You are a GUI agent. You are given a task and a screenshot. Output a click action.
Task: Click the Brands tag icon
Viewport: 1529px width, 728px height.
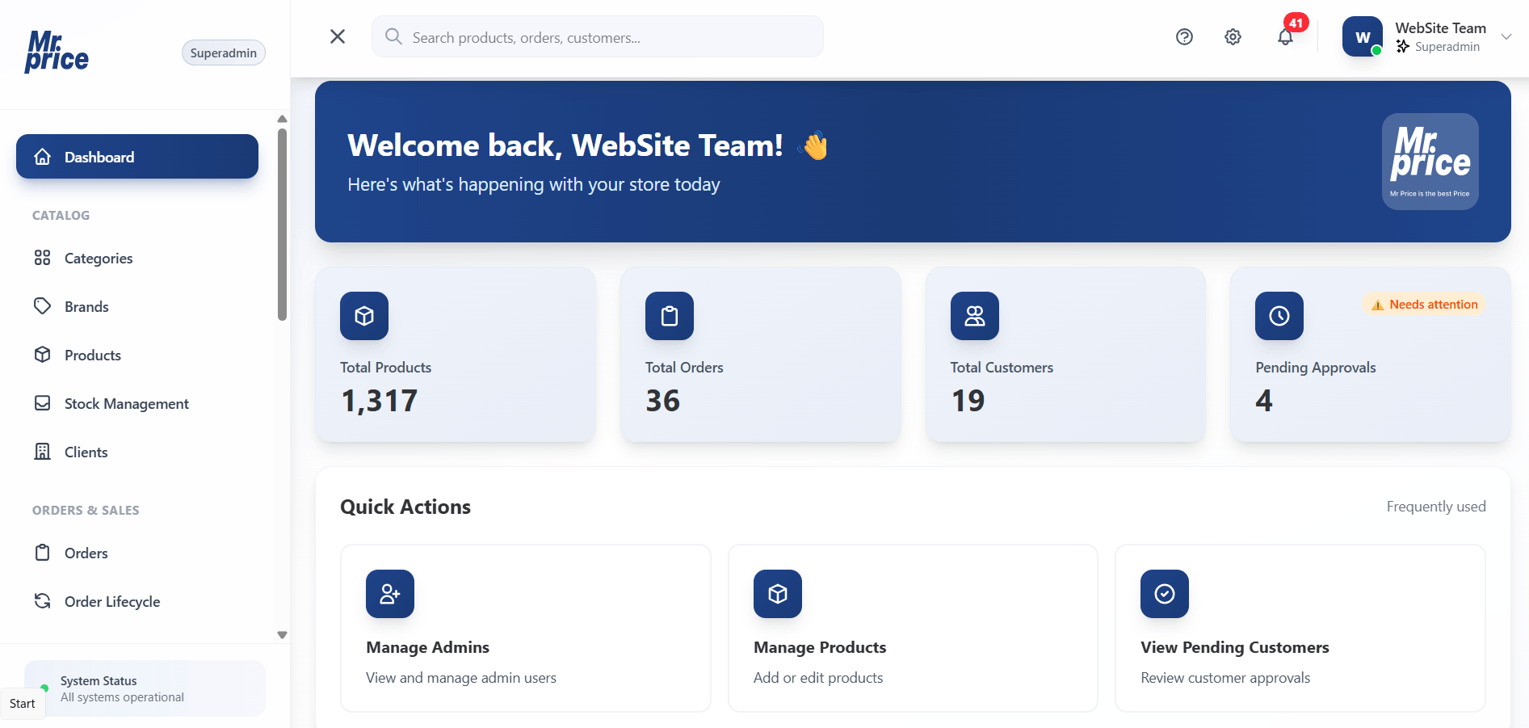click(x=43, y=306)
